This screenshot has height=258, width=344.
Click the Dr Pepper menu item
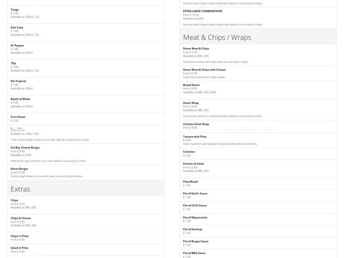[x=17, y=45]
